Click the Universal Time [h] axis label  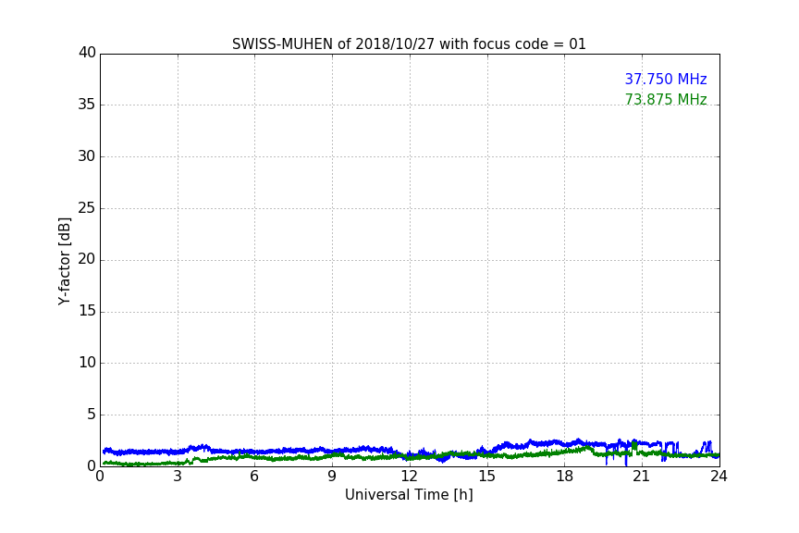(x=409, y=495)
